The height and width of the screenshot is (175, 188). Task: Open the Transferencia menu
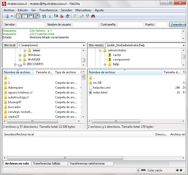pyautogui.click(x=48, y=10)
